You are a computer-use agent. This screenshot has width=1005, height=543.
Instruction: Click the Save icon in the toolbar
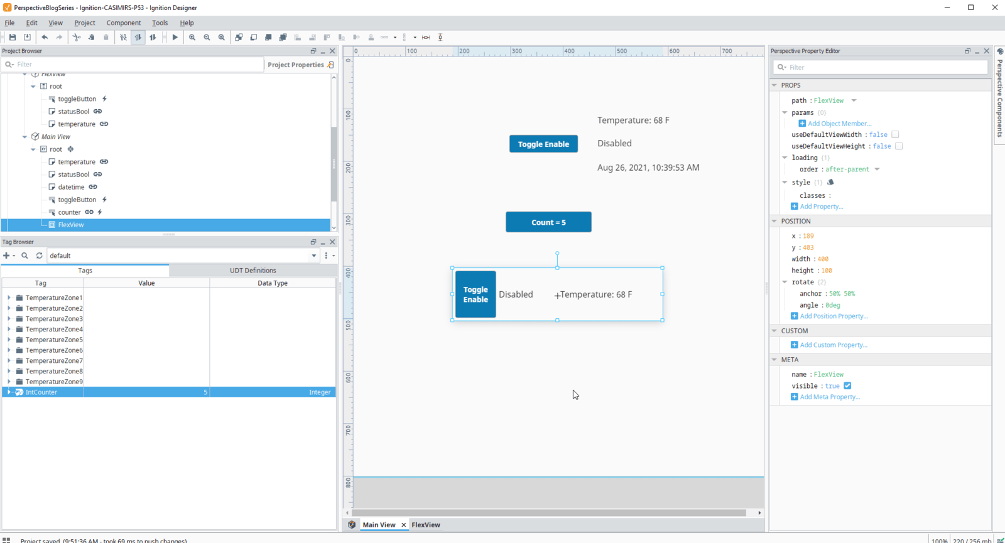point(13,38)
